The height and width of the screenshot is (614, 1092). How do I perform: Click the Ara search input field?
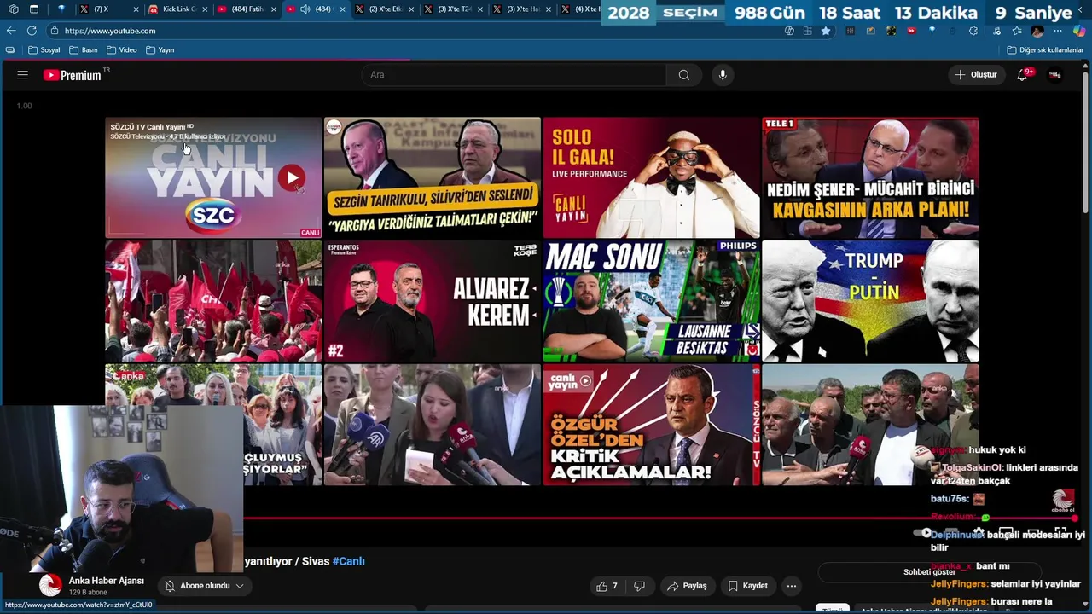(x=514, y=75)
